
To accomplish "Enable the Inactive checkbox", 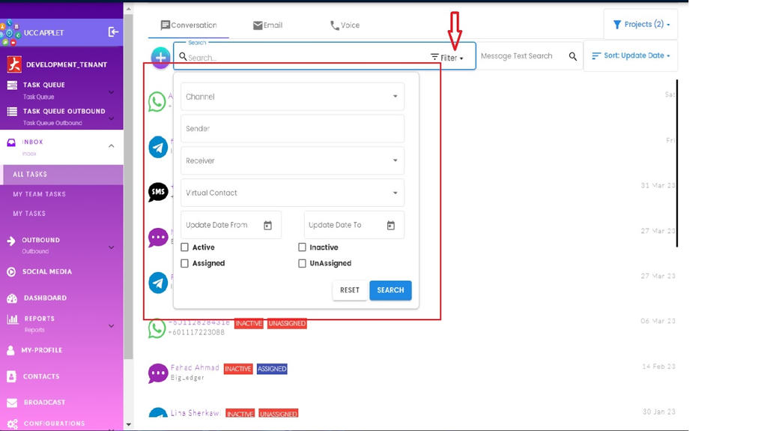I will point(303,247).
